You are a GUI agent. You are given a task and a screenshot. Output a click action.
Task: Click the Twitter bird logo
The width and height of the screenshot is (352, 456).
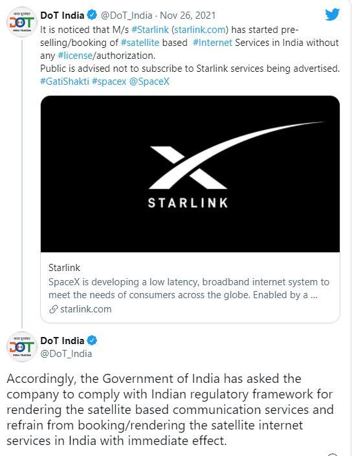pos(332,14)
